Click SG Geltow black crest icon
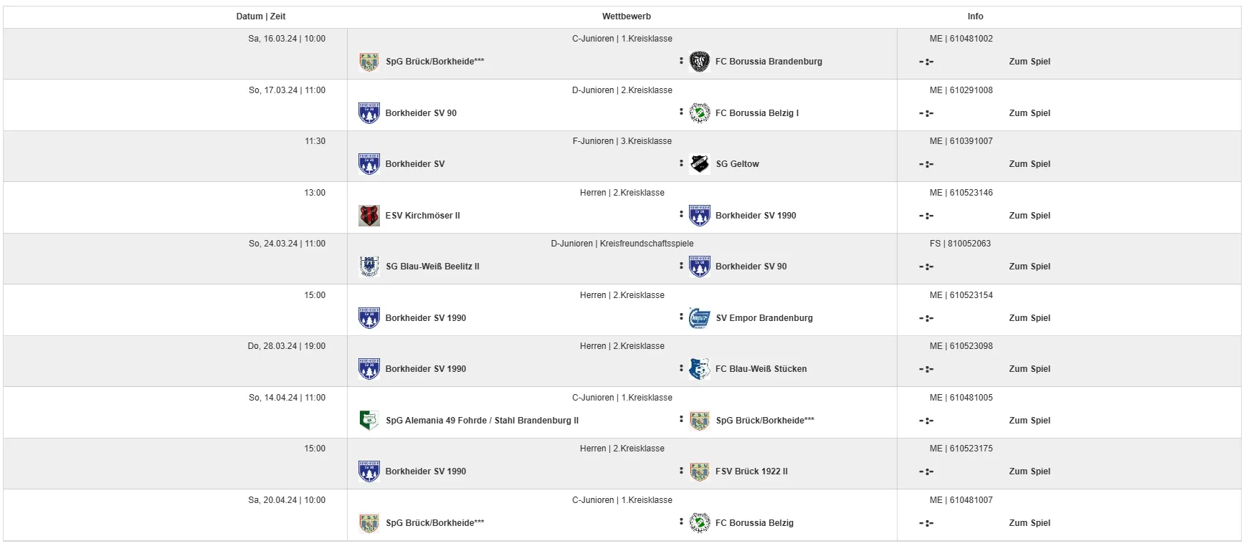 click(x=699, y=164)
